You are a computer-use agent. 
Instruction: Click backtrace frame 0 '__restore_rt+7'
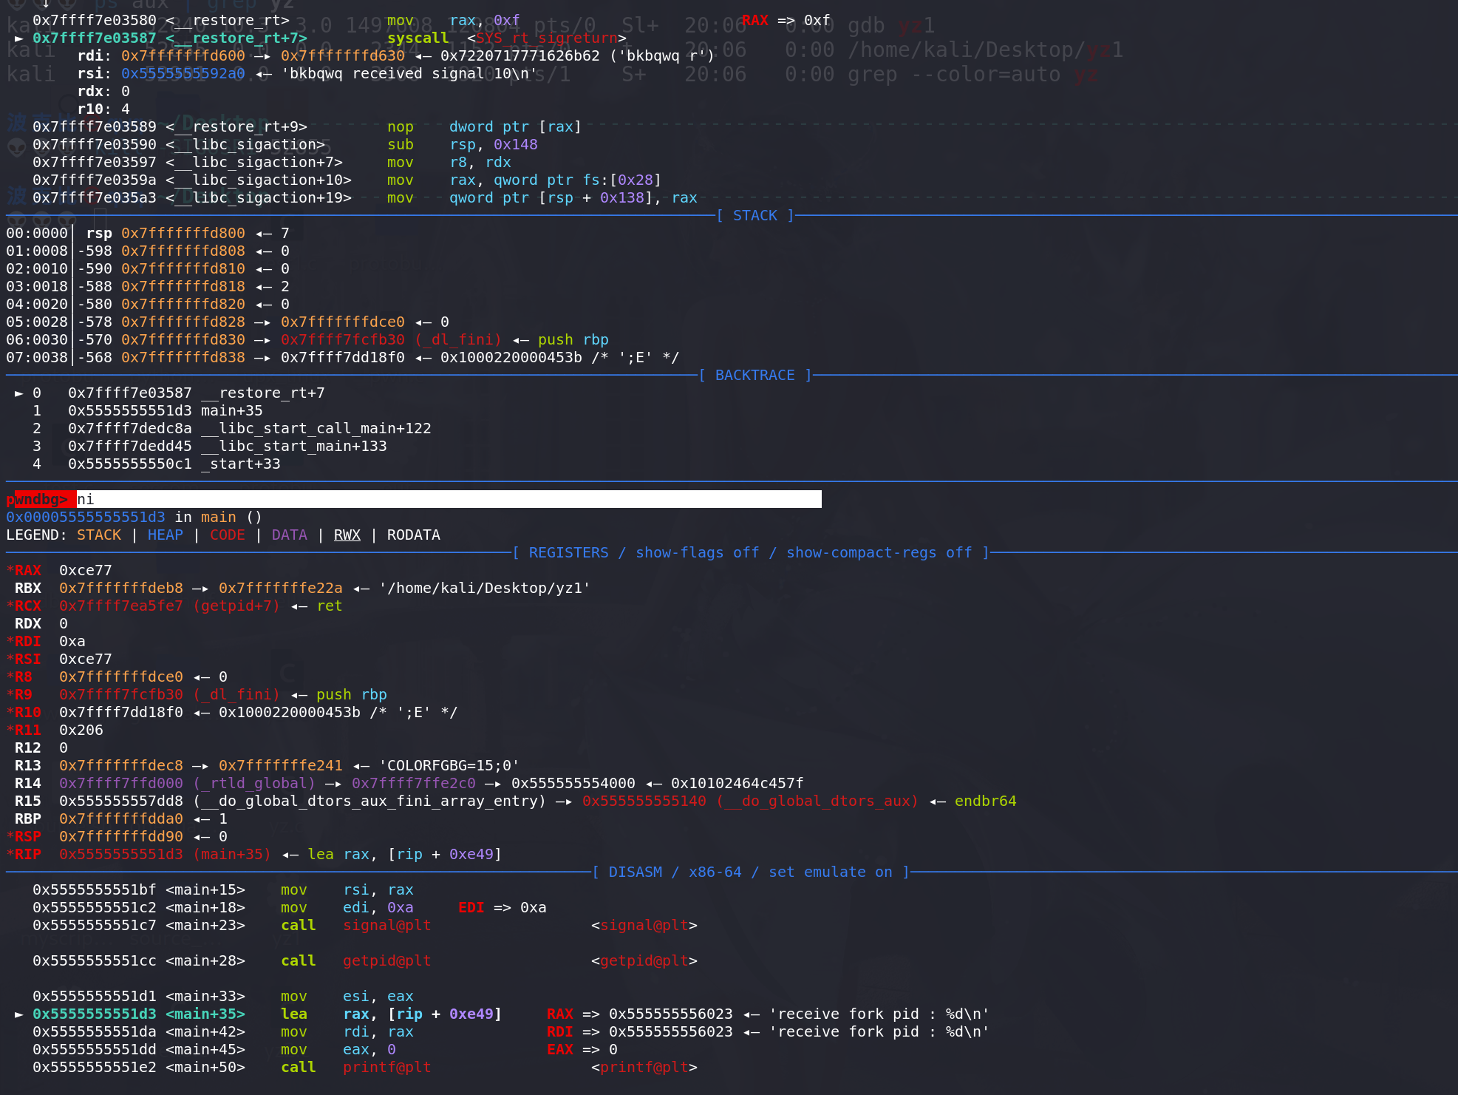263,393
